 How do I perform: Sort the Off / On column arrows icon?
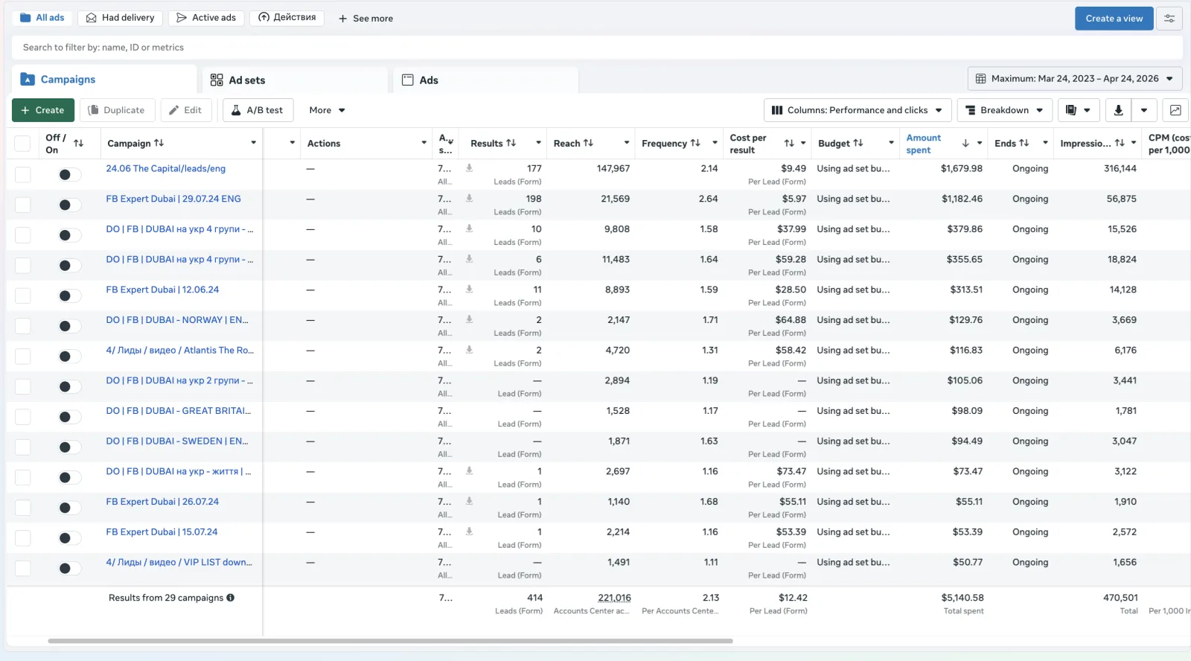[78, 143]
